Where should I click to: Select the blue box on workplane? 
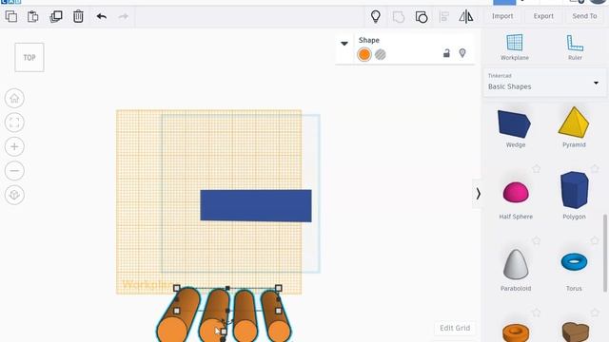click(x=256, y=205)
